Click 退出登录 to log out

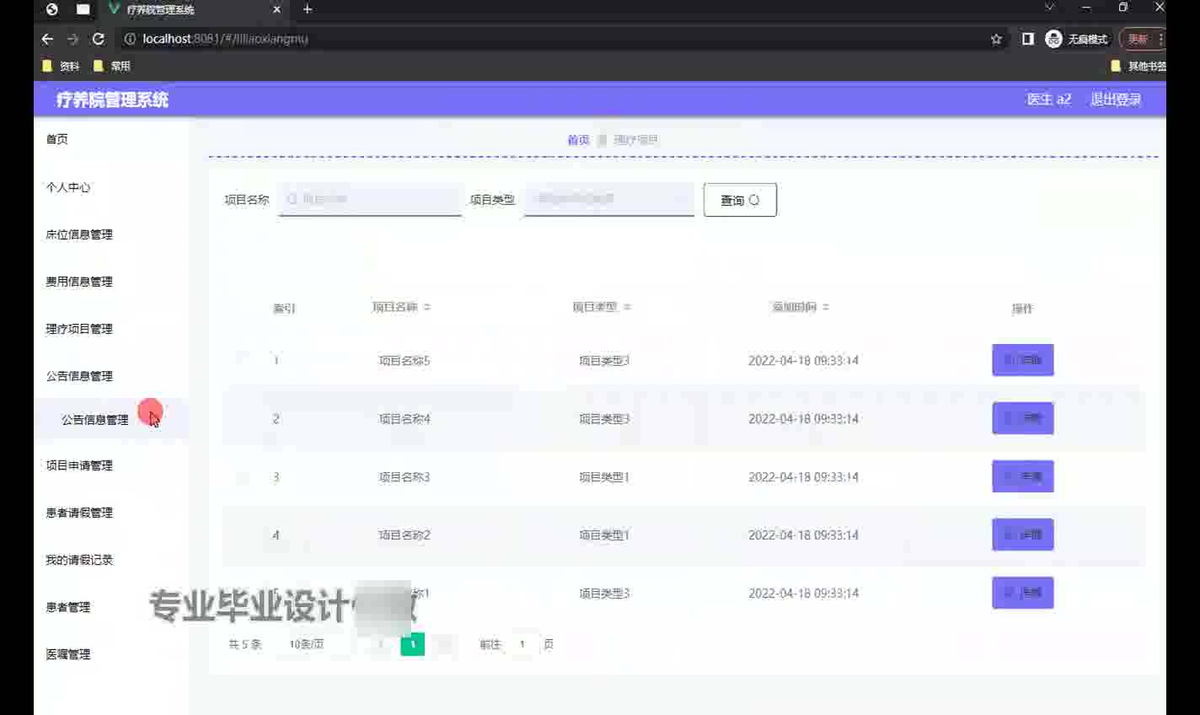[x=1115, y=99]
